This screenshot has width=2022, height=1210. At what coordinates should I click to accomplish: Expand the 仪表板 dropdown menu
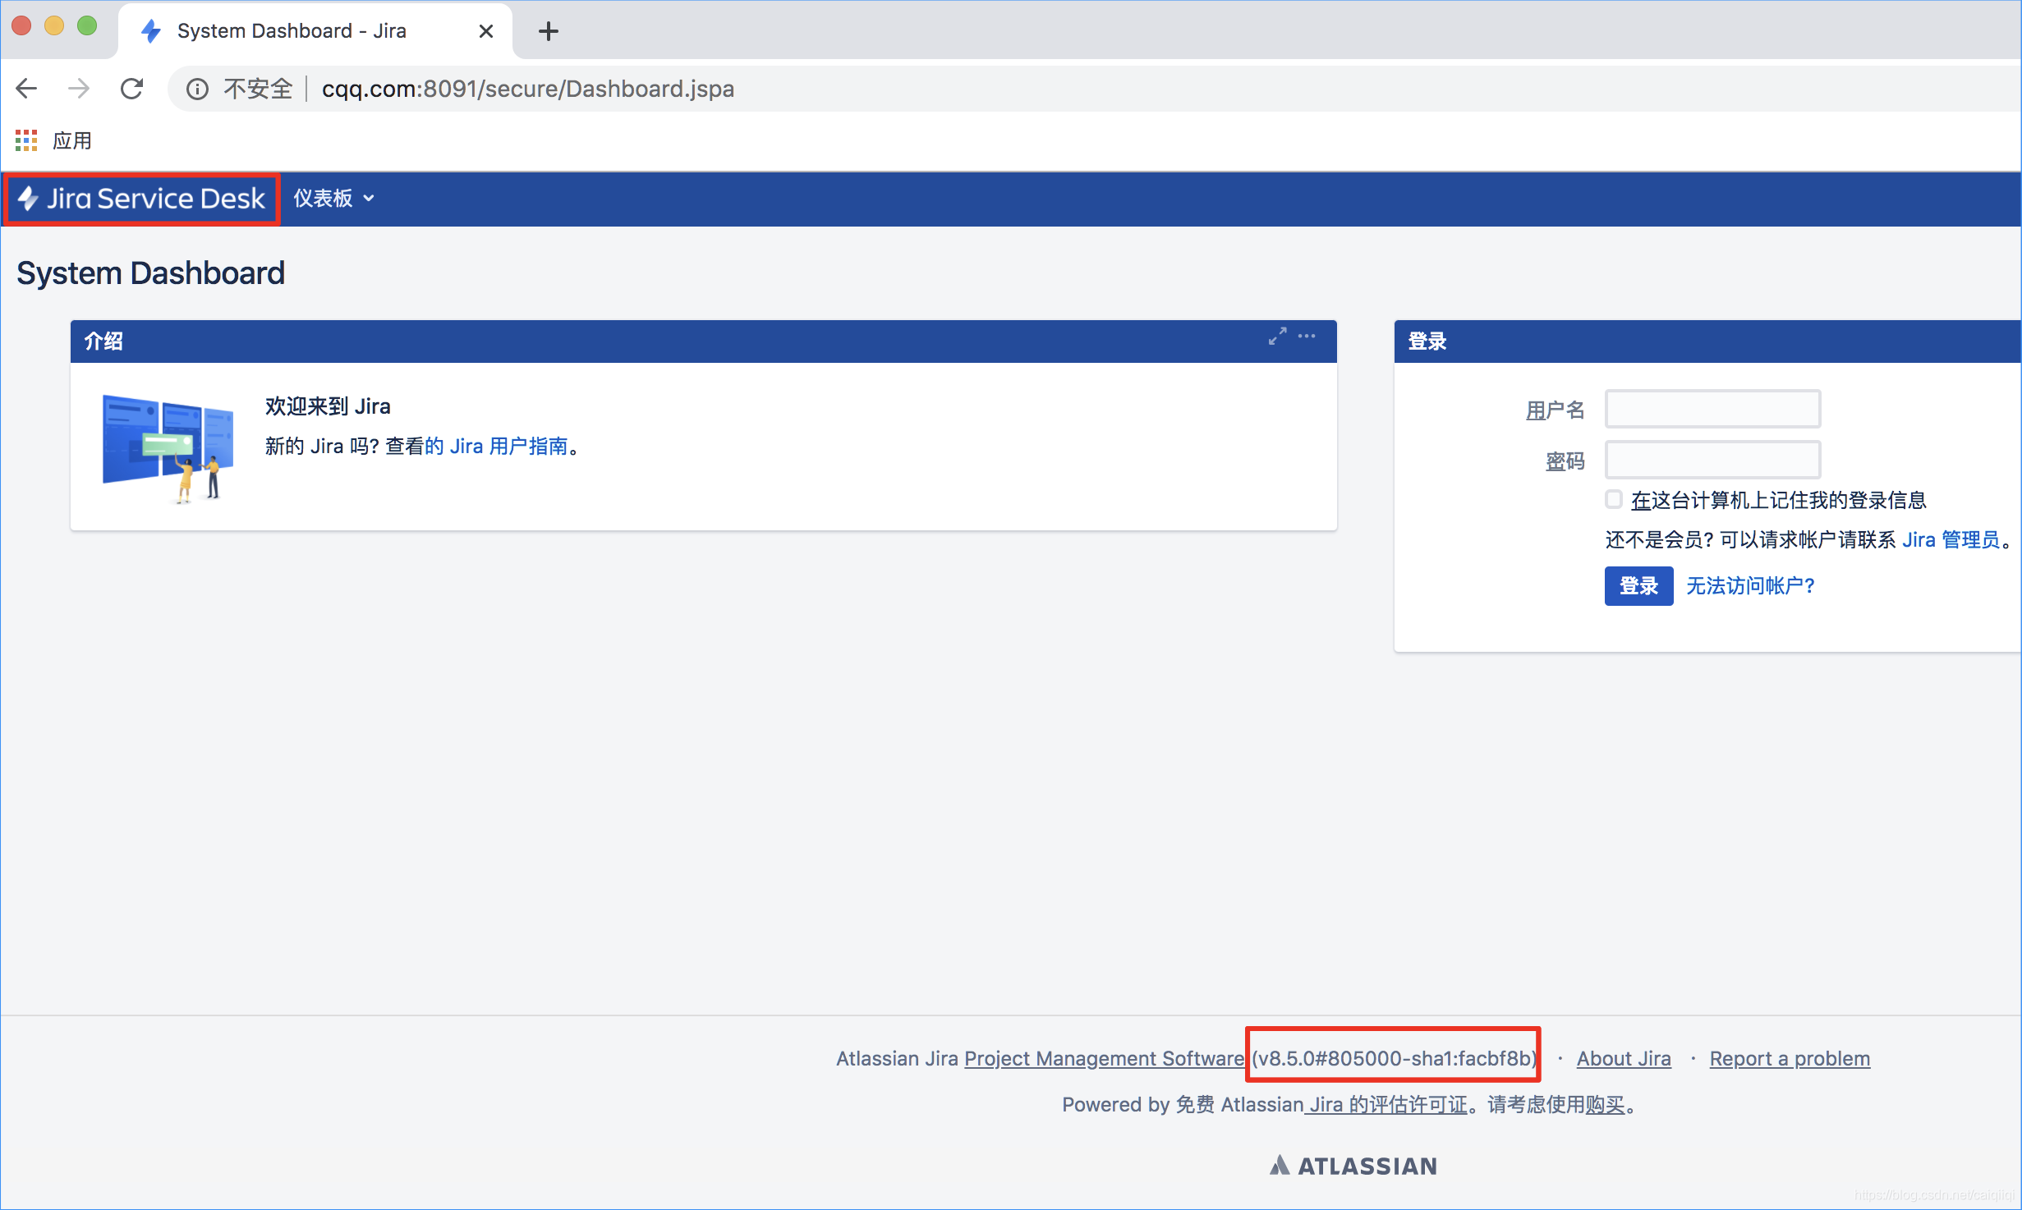point(333,199)
